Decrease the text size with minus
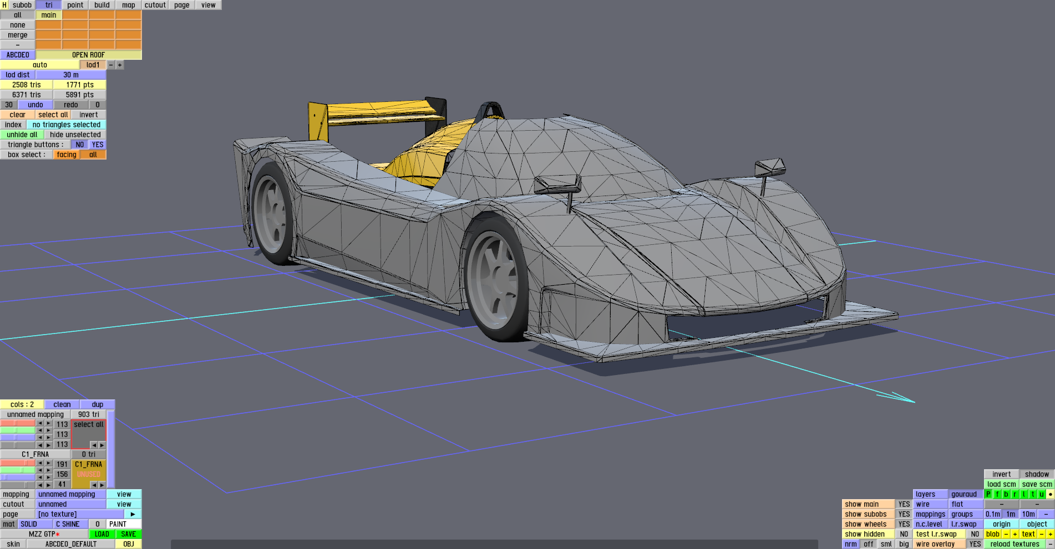This screenshot has height=549, width=1055. (x=1042, y=534)
